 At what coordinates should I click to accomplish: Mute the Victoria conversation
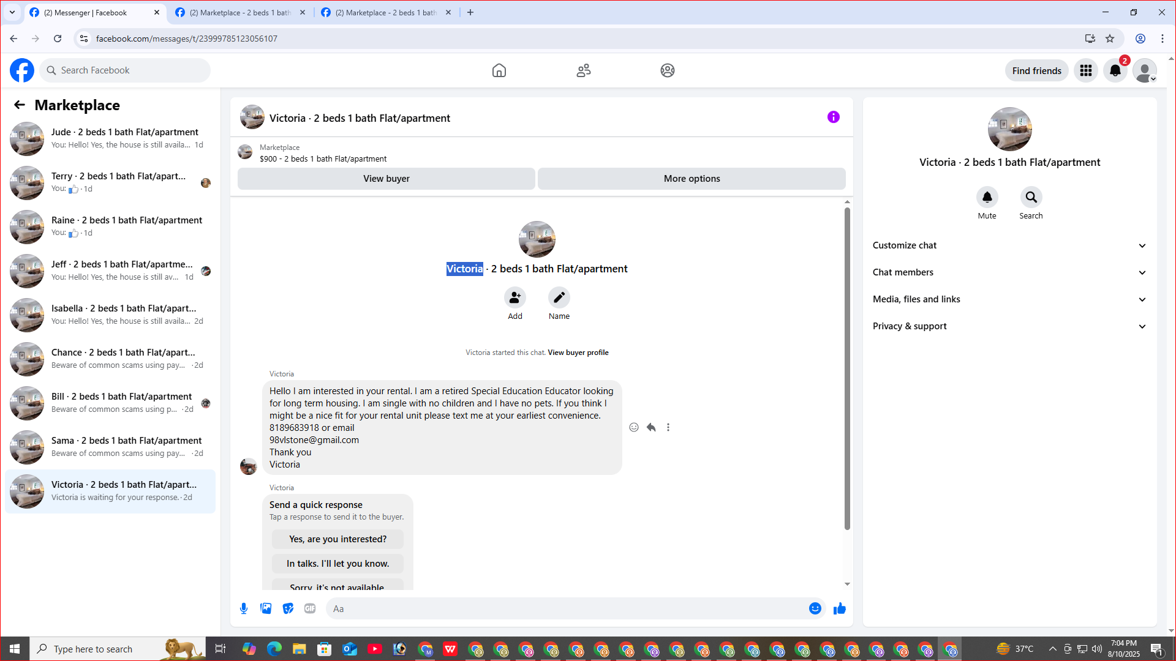coord(987,197)
